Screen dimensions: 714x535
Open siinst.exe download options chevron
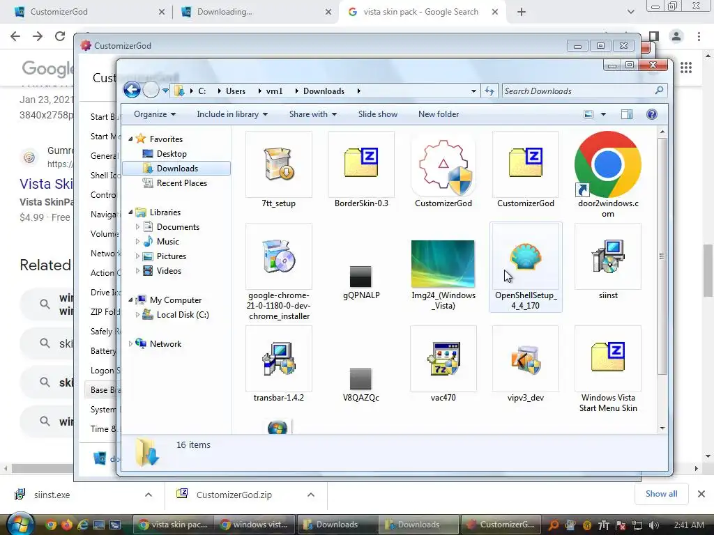click(x=148, y=495)
